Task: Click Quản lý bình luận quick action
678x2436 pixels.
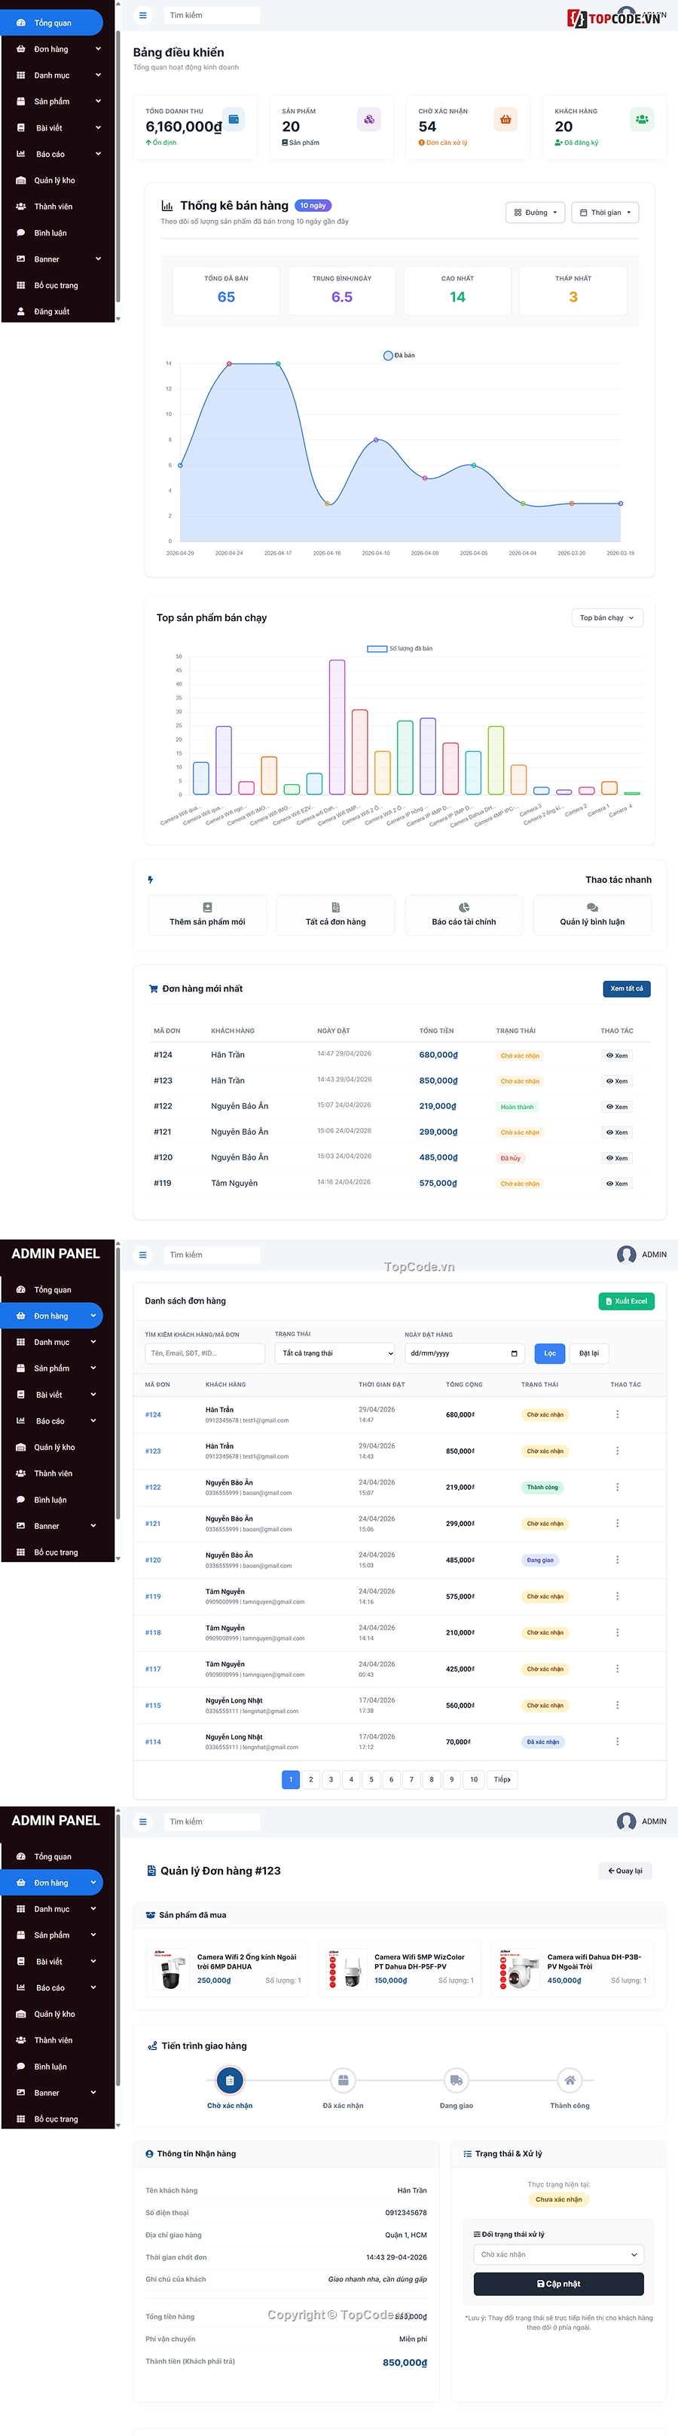Action: pos(592,915)
